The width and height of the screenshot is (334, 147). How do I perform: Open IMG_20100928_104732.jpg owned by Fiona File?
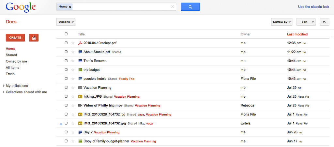[104, 114]
